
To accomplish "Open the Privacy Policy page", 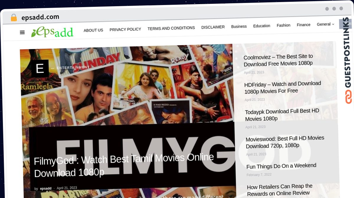I will click(x=125, y=29).
